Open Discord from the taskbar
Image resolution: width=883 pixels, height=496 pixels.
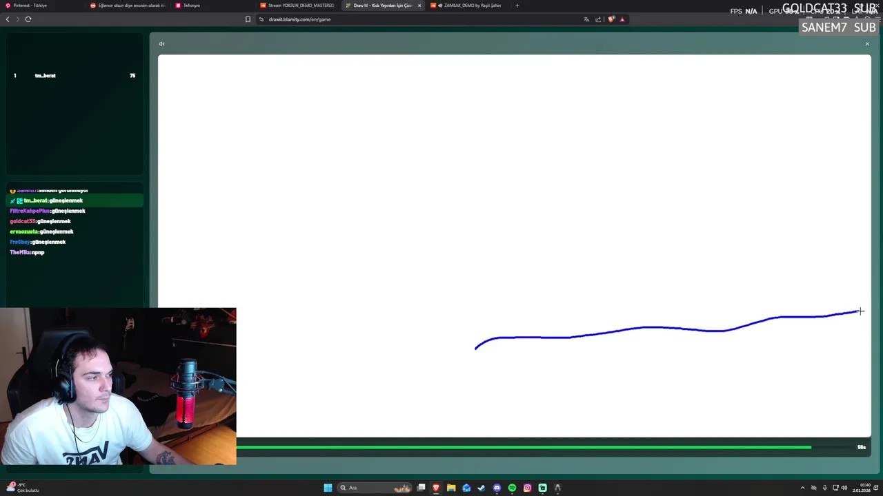point(497,488)
